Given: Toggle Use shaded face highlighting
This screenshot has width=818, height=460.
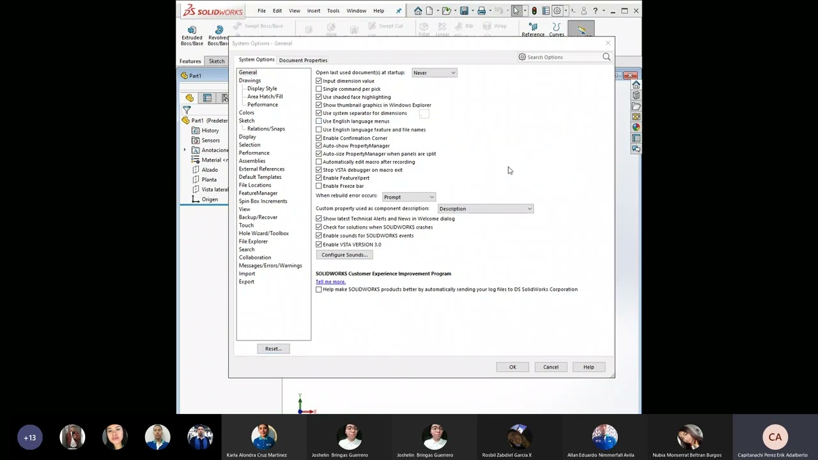Looking at the screenshot, I should click(x=319, y=97).
